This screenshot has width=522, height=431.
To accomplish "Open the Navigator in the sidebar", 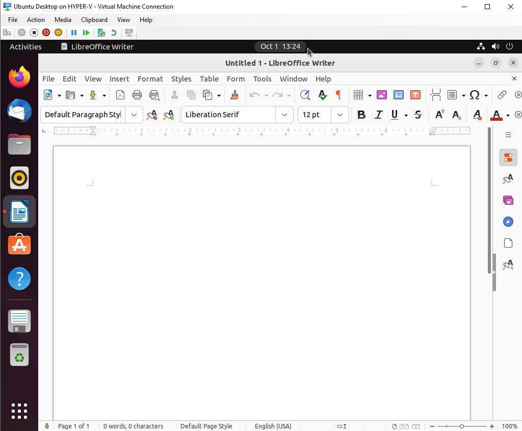I will click(x=508, y=222).
